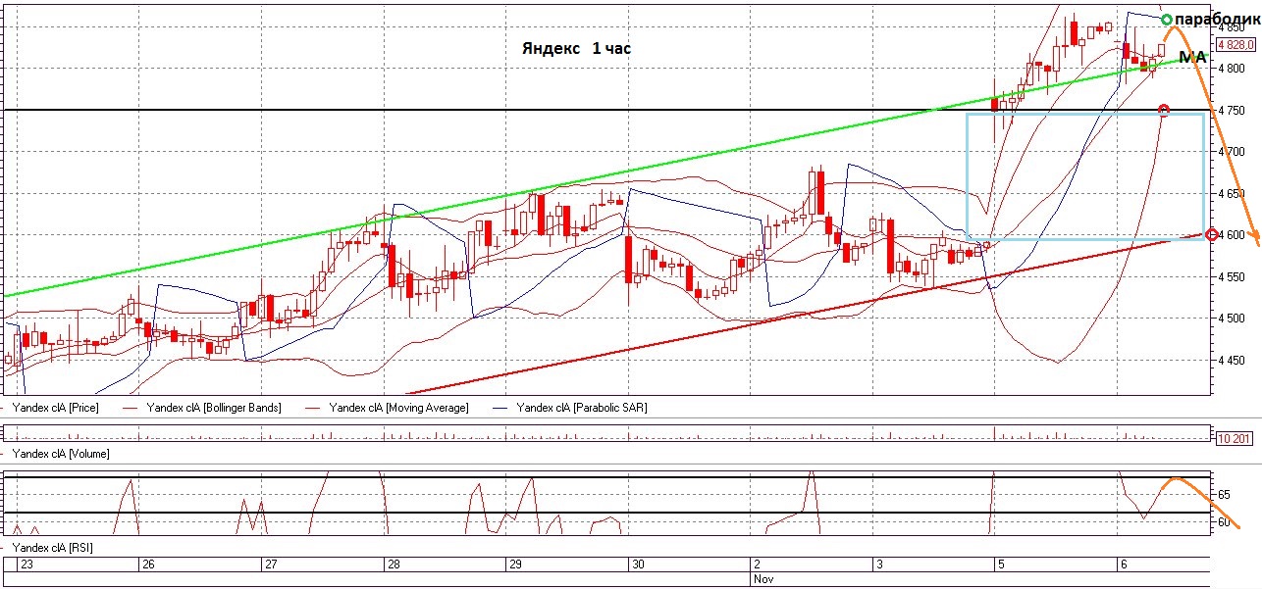This screenshot has width=1262, height=589.
Task: Click date 26 on the time axis
Action: tap(148, 564)
